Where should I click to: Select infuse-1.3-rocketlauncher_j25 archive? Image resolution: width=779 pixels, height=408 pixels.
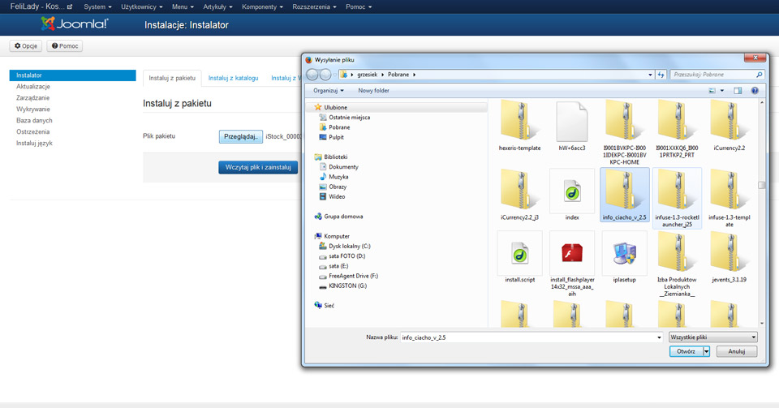(x=677, y=198)
